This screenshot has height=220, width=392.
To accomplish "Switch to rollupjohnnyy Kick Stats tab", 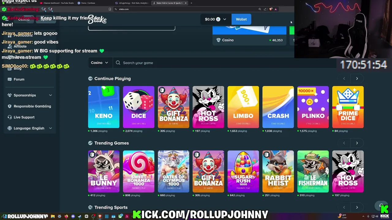I will pyautogui.click(x=132, y=3).
